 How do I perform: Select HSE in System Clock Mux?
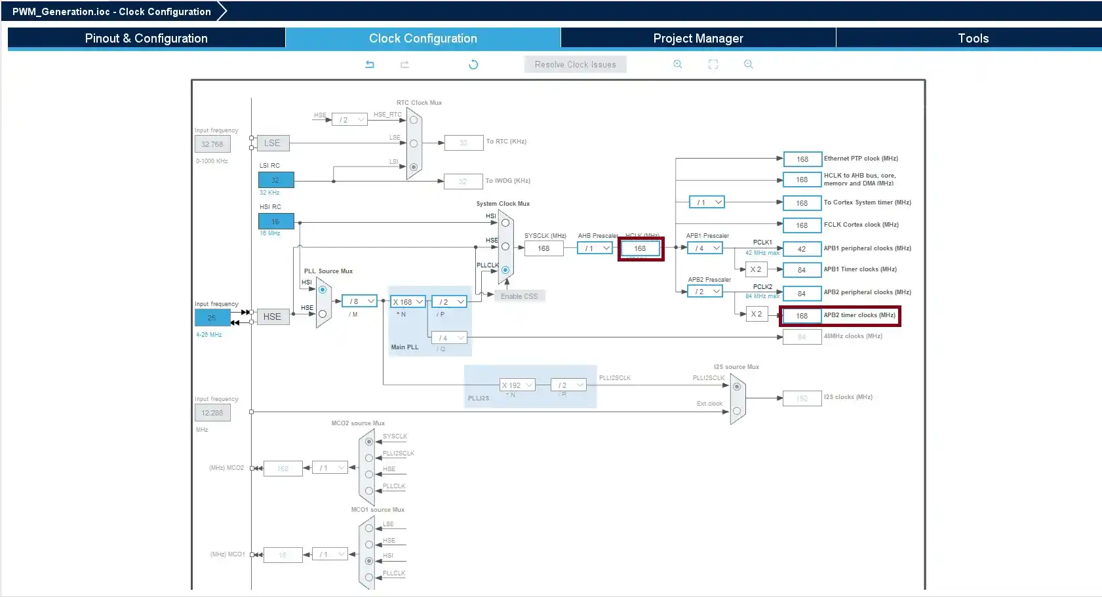point(505,246)
